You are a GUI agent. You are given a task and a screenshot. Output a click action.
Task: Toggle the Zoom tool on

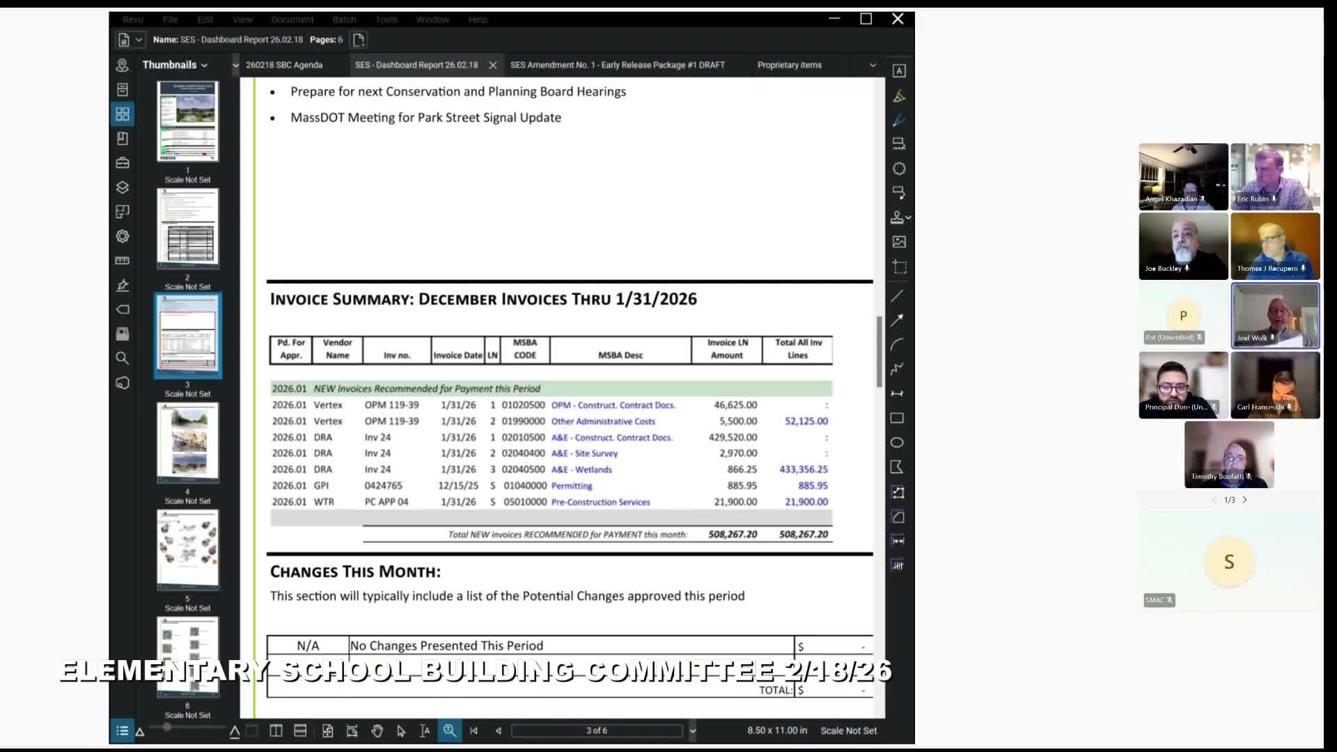coord(450,730)
